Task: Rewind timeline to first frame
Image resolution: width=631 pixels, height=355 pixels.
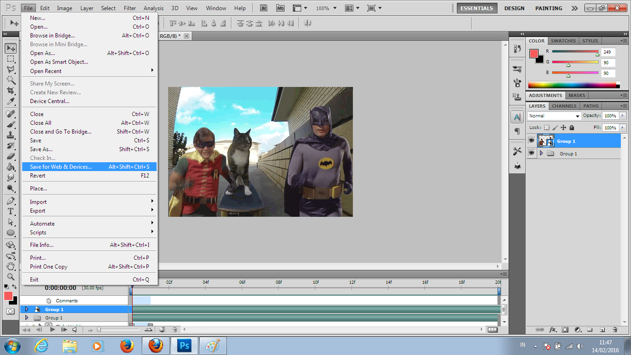Action: tap(27, 329)
